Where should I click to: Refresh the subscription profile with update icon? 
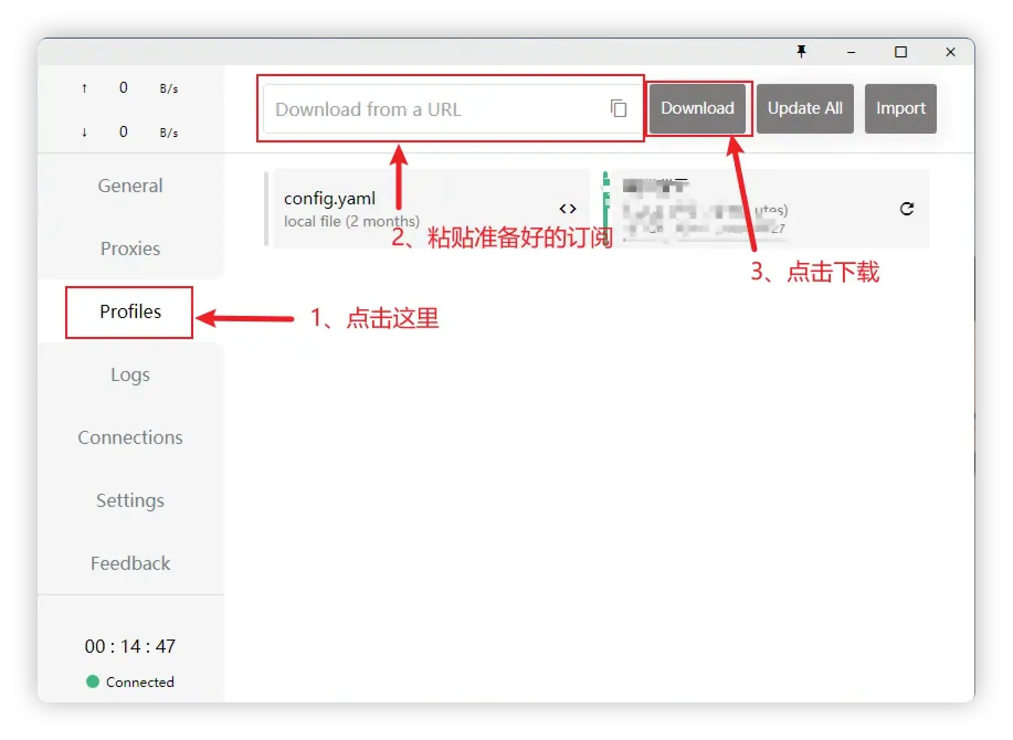tap(908, 209)
